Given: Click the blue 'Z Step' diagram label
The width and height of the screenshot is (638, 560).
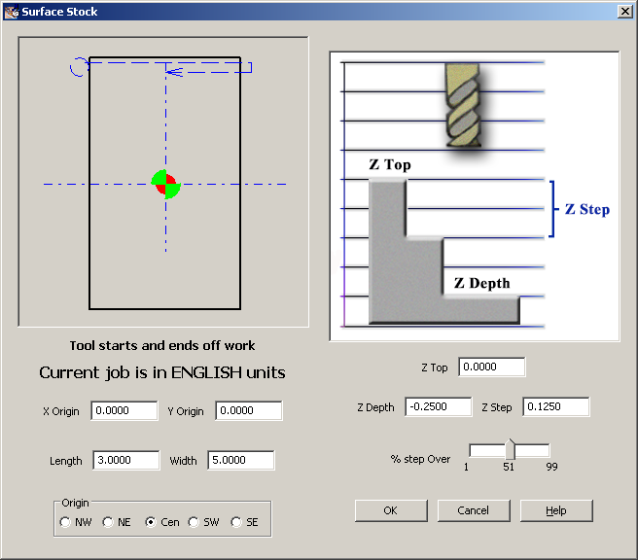Looking at the screenshot, I should pyautogui.click(x=587, y=209).
